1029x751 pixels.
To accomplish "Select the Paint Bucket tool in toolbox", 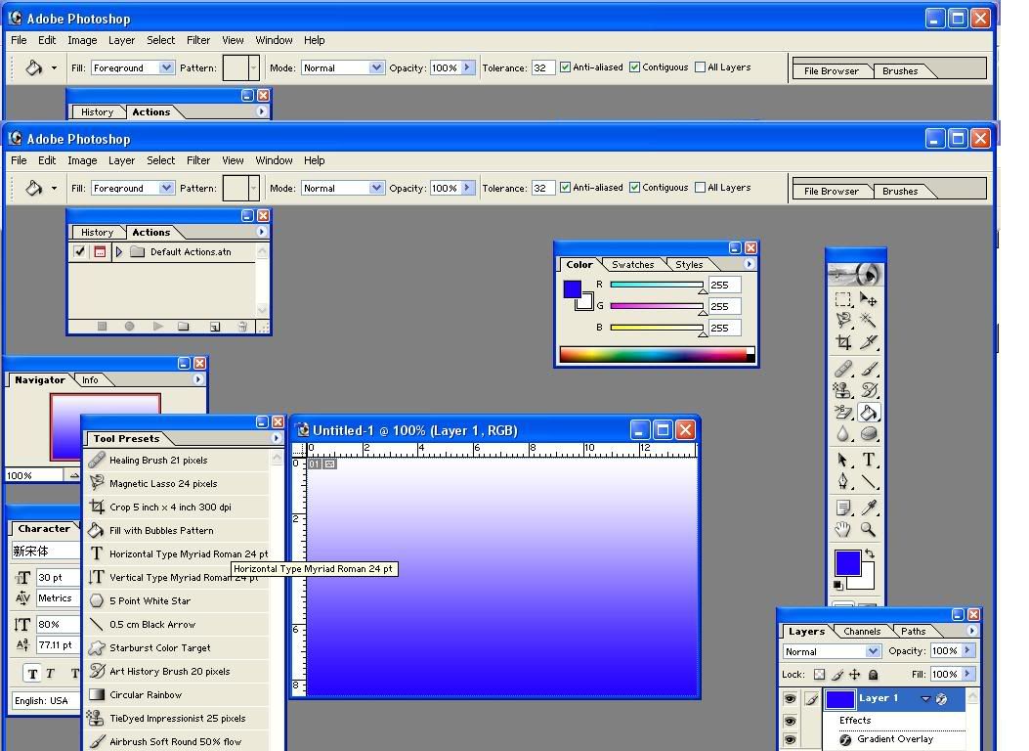I will (x=868, y=413).
